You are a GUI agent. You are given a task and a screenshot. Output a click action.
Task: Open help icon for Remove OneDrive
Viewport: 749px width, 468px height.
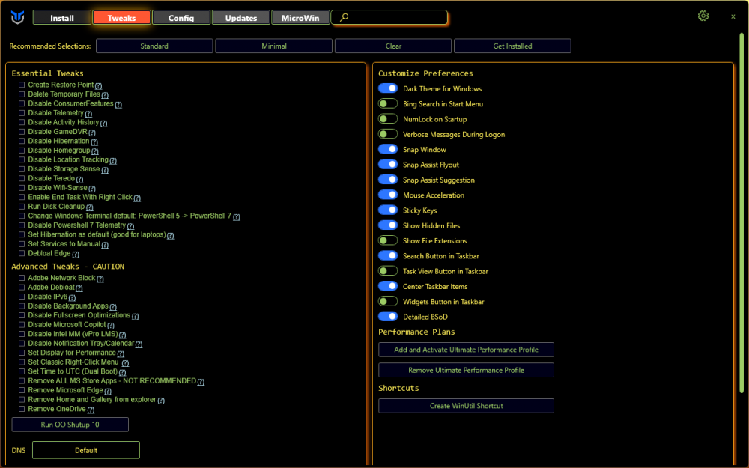pyautogui.click(x=91, y=410)
